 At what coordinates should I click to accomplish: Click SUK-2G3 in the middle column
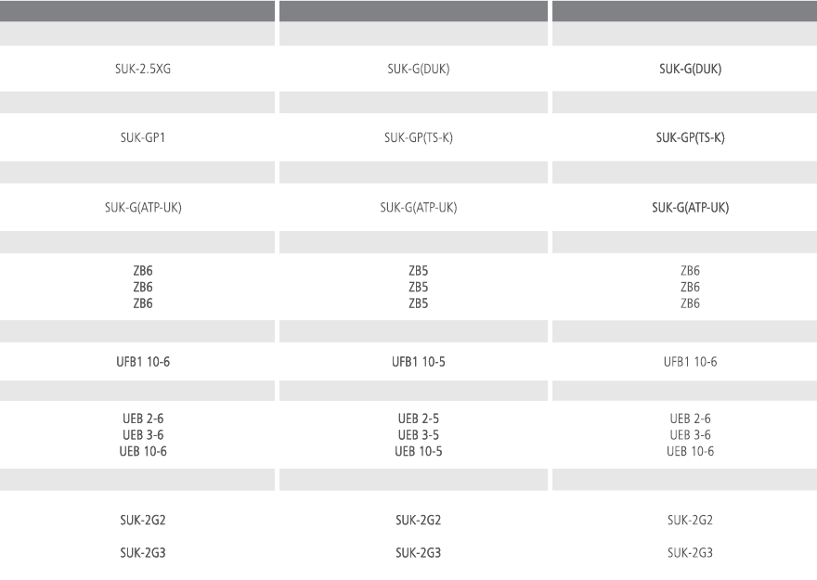pos(418,553)
